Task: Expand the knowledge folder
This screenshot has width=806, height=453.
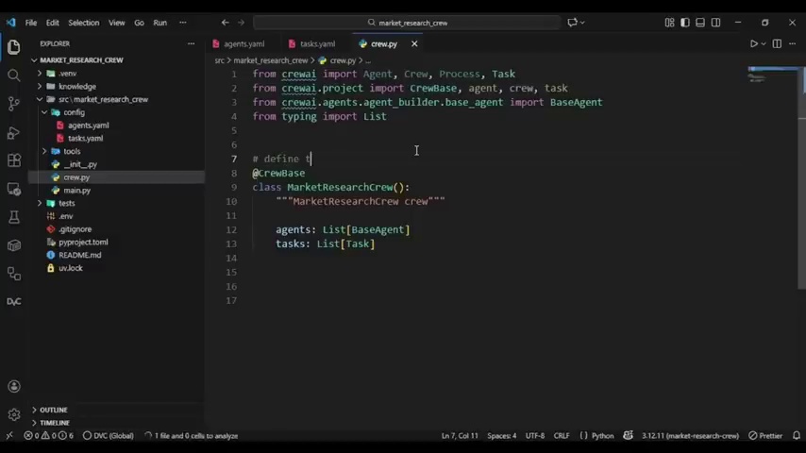Action: click(x=40, y=87)
